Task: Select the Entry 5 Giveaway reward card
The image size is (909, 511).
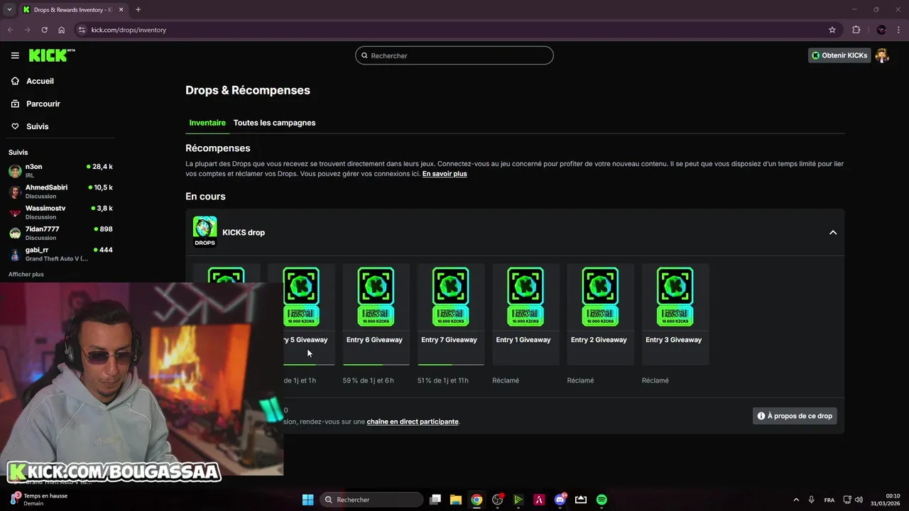Action: tap(301, 314)
